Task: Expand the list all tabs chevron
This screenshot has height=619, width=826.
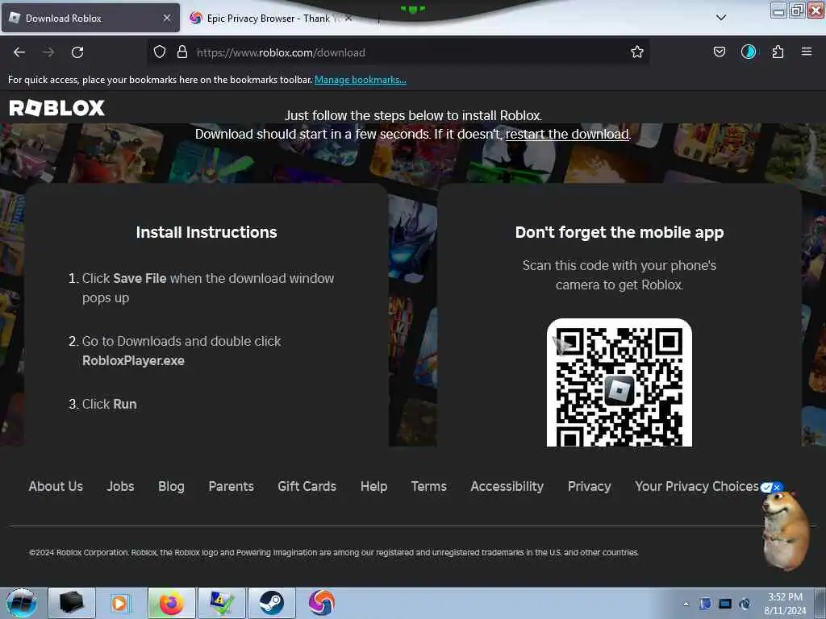Action: [x=721, y=18]
